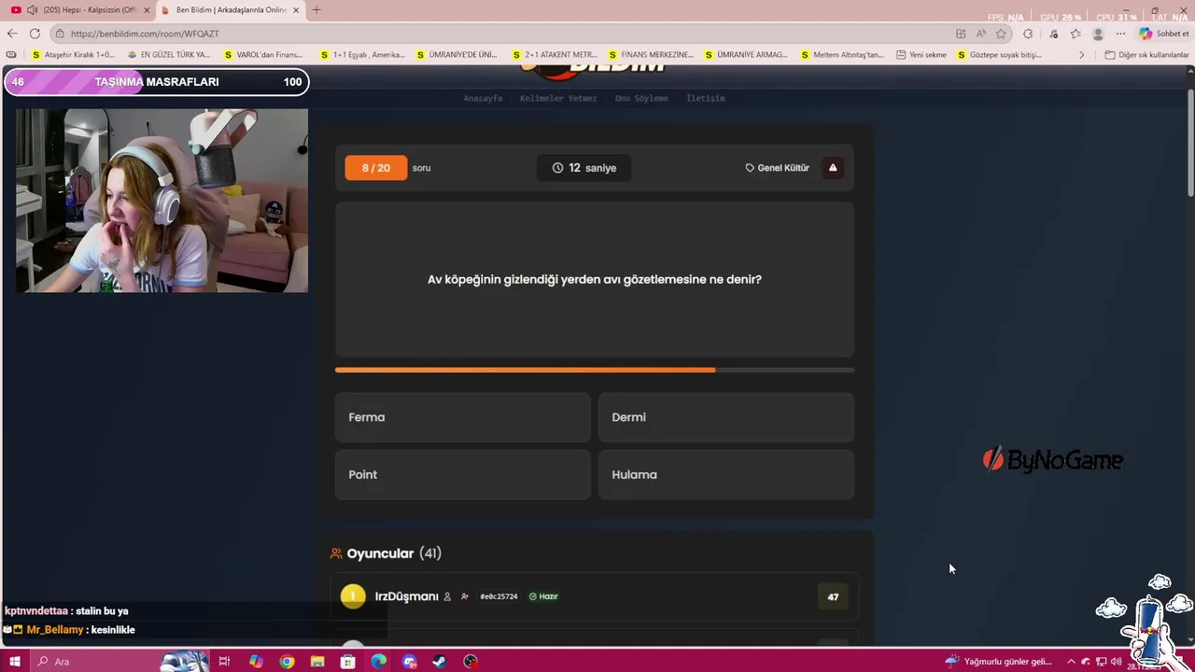Click the #e0c25724 color tag
The height and width of the screenshot is (672, 1195).
(499, 596)
